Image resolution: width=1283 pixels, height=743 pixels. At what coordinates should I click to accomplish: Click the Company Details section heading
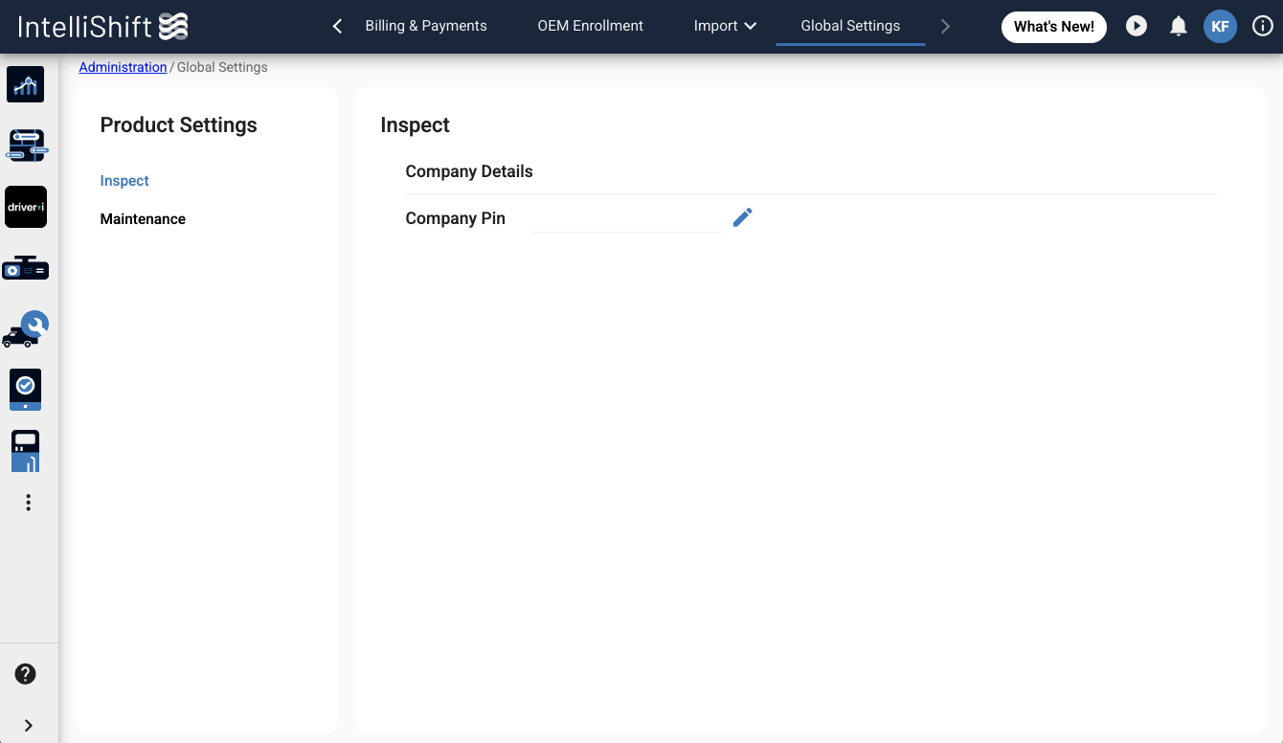[x=469, y=171]
